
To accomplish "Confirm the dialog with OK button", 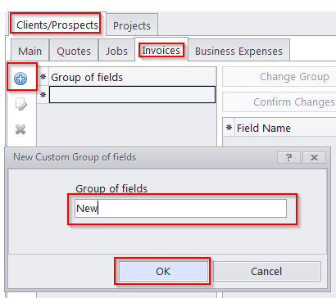I will [163, 271].
